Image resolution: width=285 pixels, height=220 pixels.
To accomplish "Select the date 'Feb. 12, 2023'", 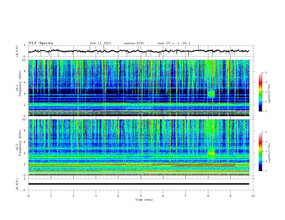I will (x=100, y=43).
